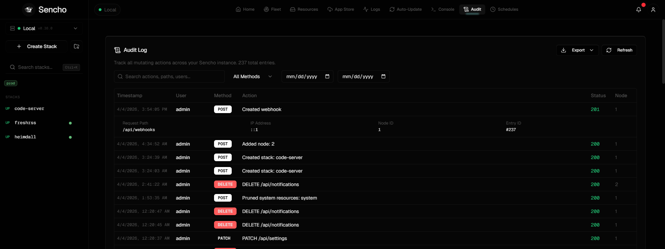Open the user profile icon
This screenshot has height=249, width=665.
click(653, 10)
